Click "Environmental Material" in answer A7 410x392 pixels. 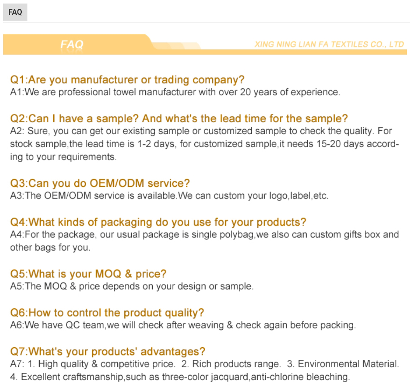348,364
